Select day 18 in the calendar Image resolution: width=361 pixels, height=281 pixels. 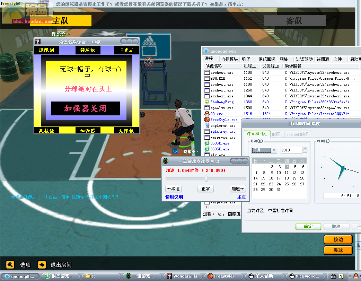tap(287, 178)
